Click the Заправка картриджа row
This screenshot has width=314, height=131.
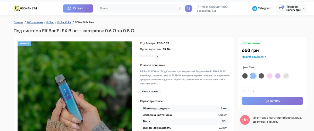coord(185,115)
